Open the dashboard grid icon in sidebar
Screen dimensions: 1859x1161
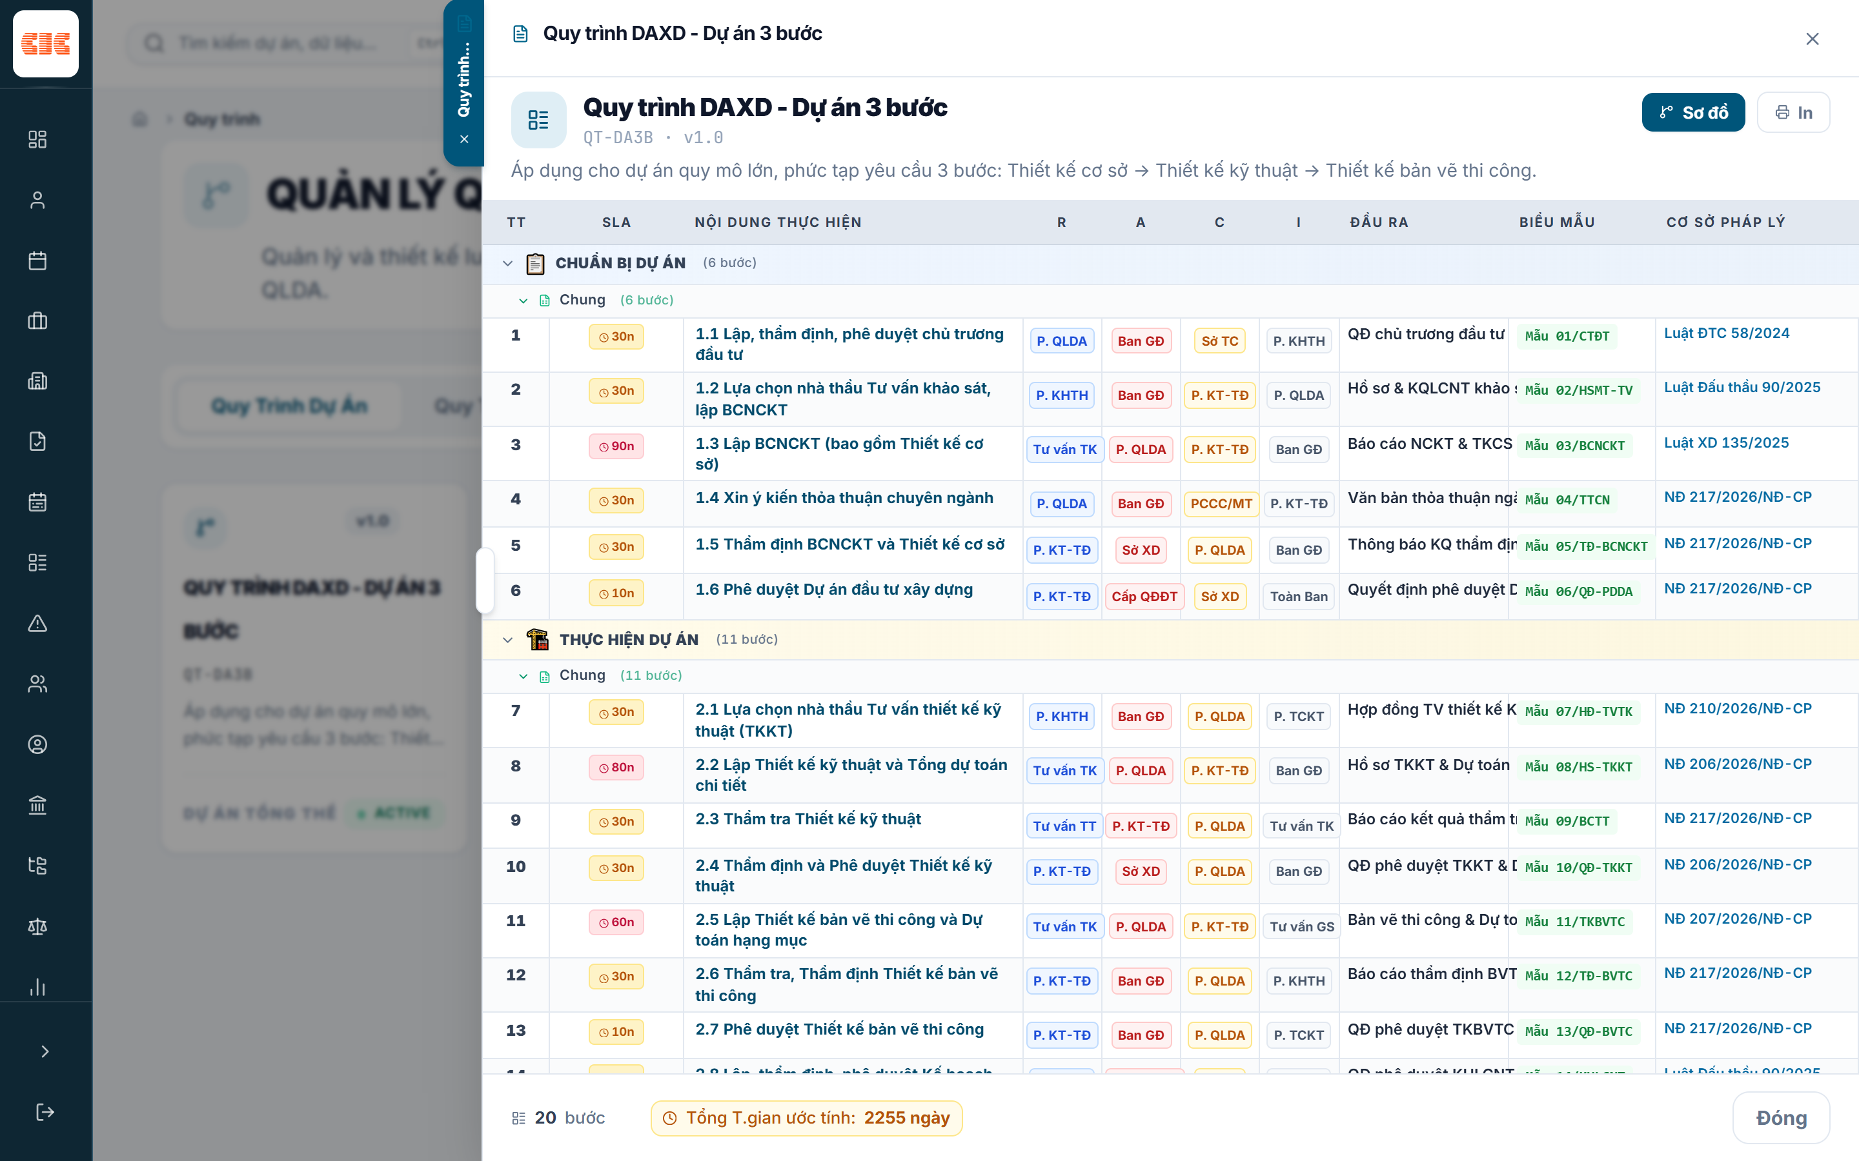pyautogui.click(x=37, y=139)
